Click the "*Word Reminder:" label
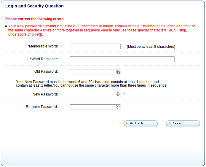The image size is (206, 167). tap(44, 59)
